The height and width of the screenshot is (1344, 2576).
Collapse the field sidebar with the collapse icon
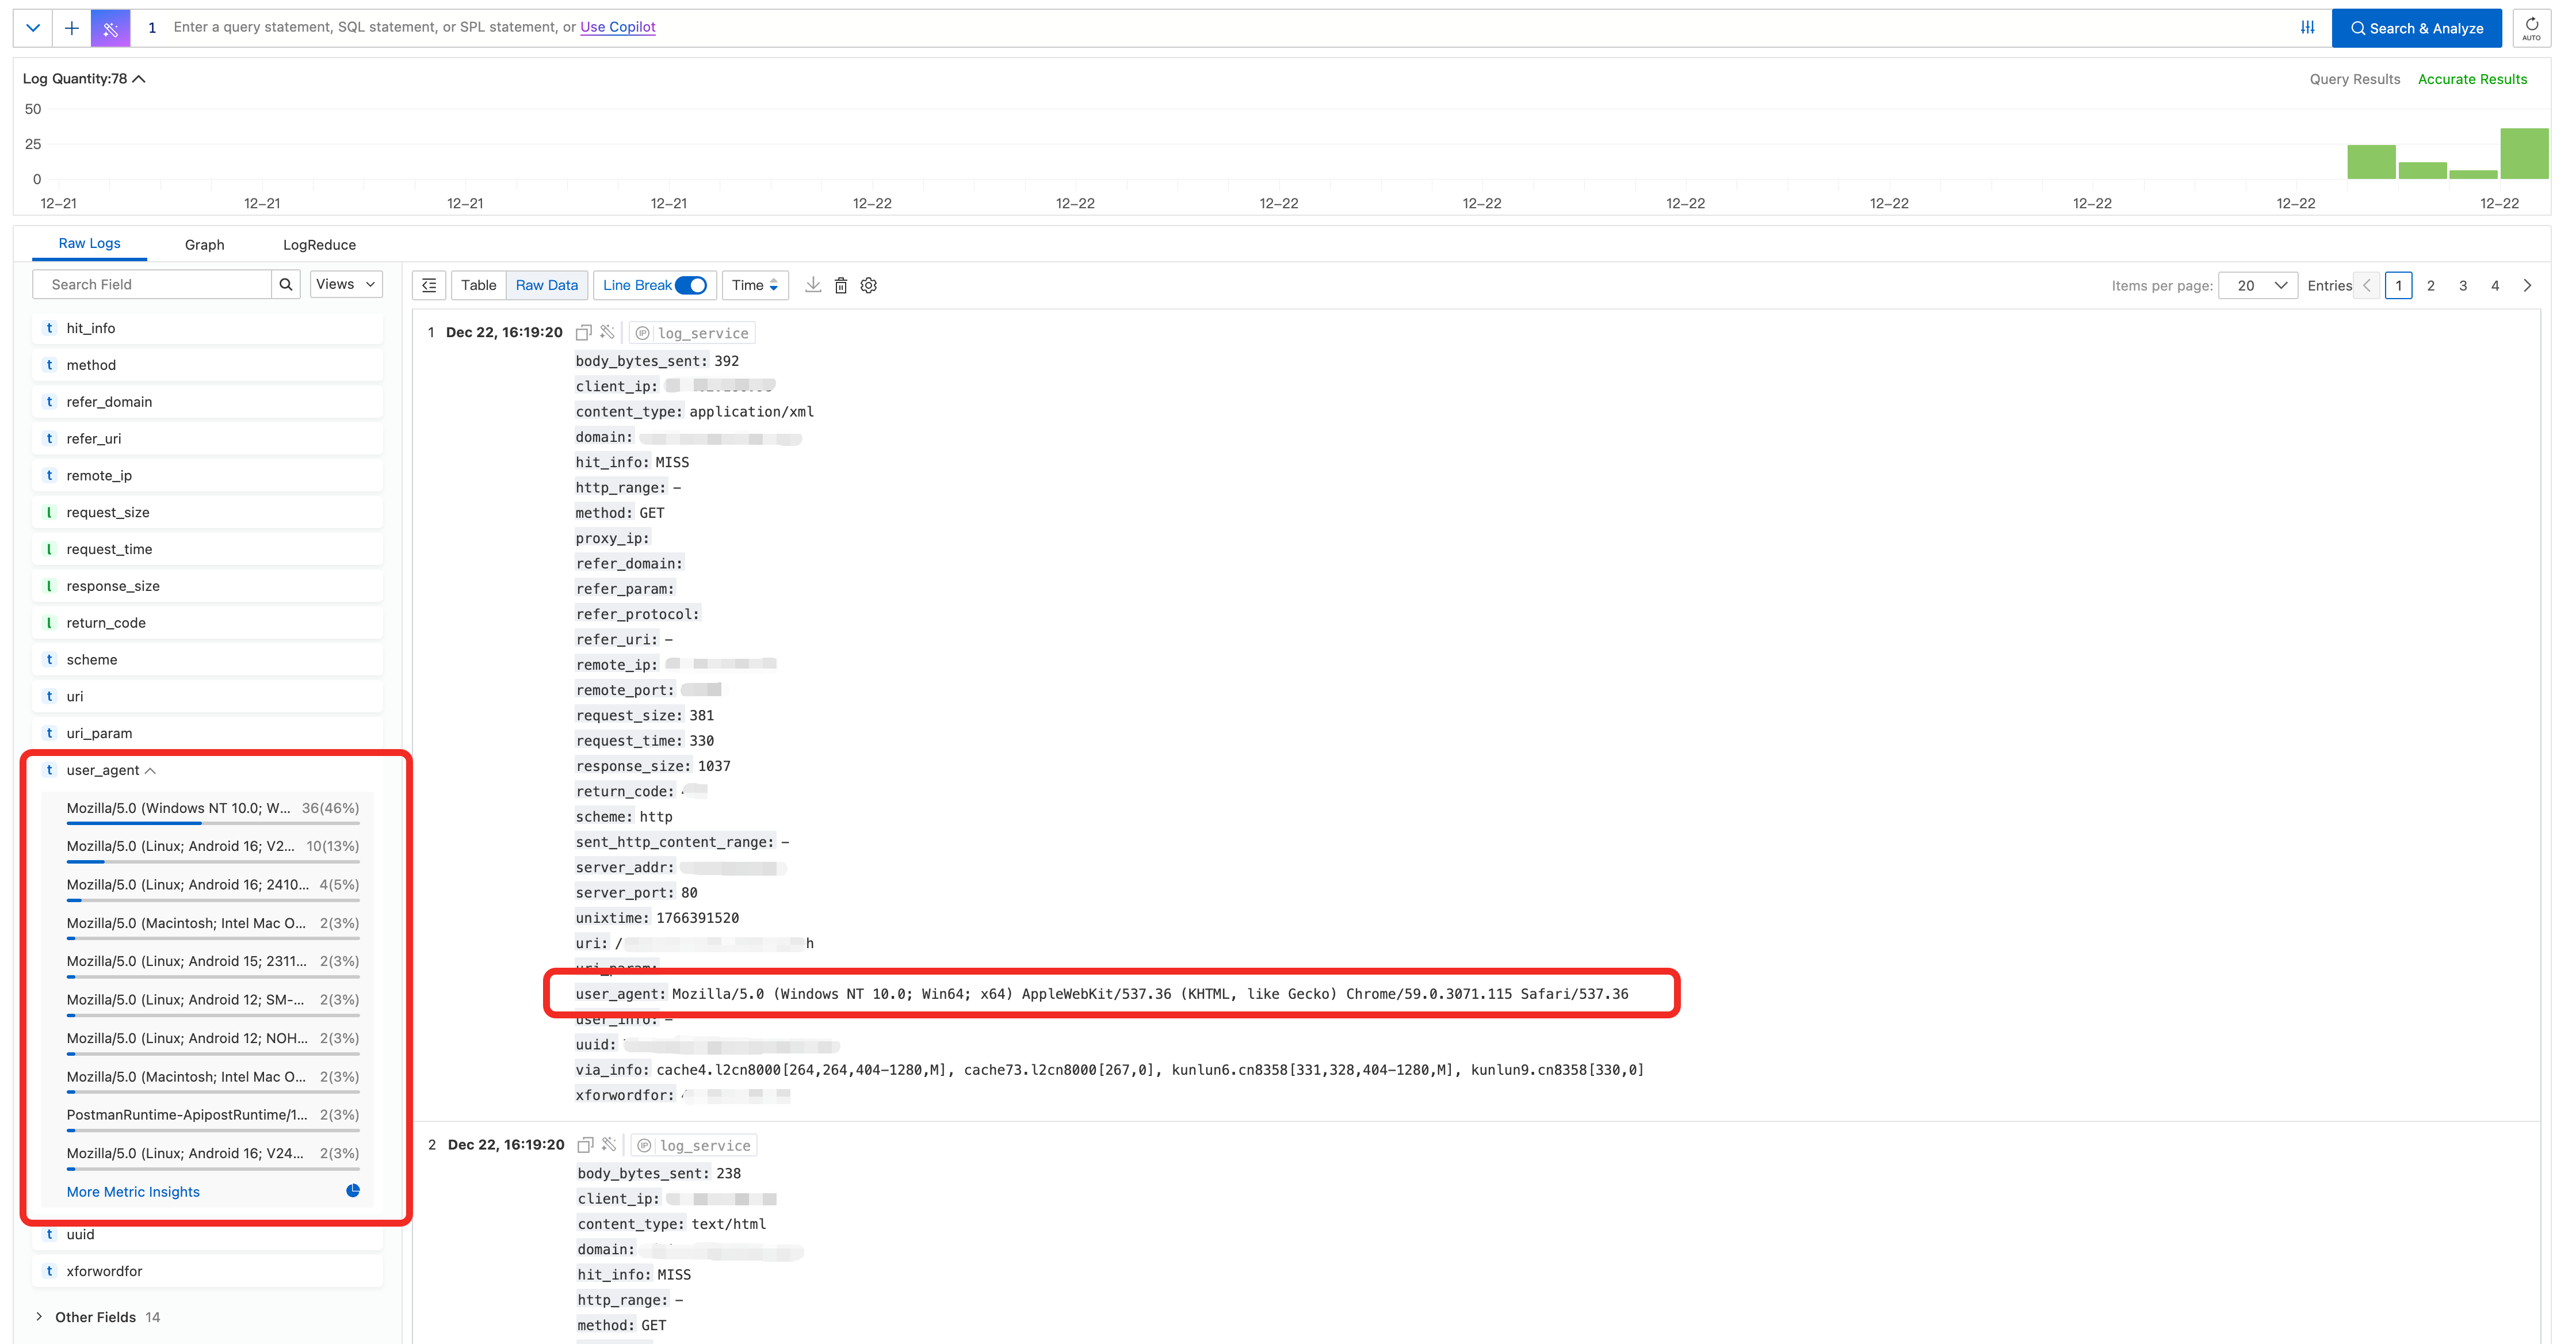[x=428, y=285]
